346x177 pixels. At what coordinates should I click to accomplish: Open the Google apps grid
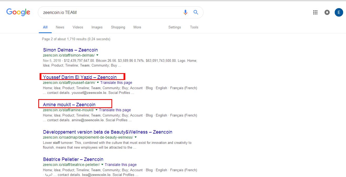pyautogui.click(x=315, y=12)
